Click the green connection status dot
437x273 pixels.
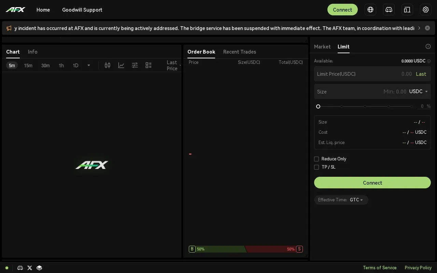6,268
